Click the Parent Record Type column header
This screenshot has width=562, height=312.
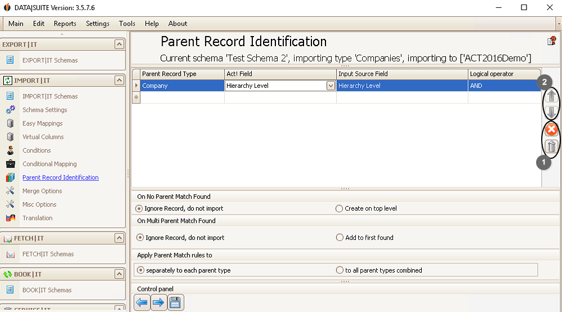pos(182,74)
